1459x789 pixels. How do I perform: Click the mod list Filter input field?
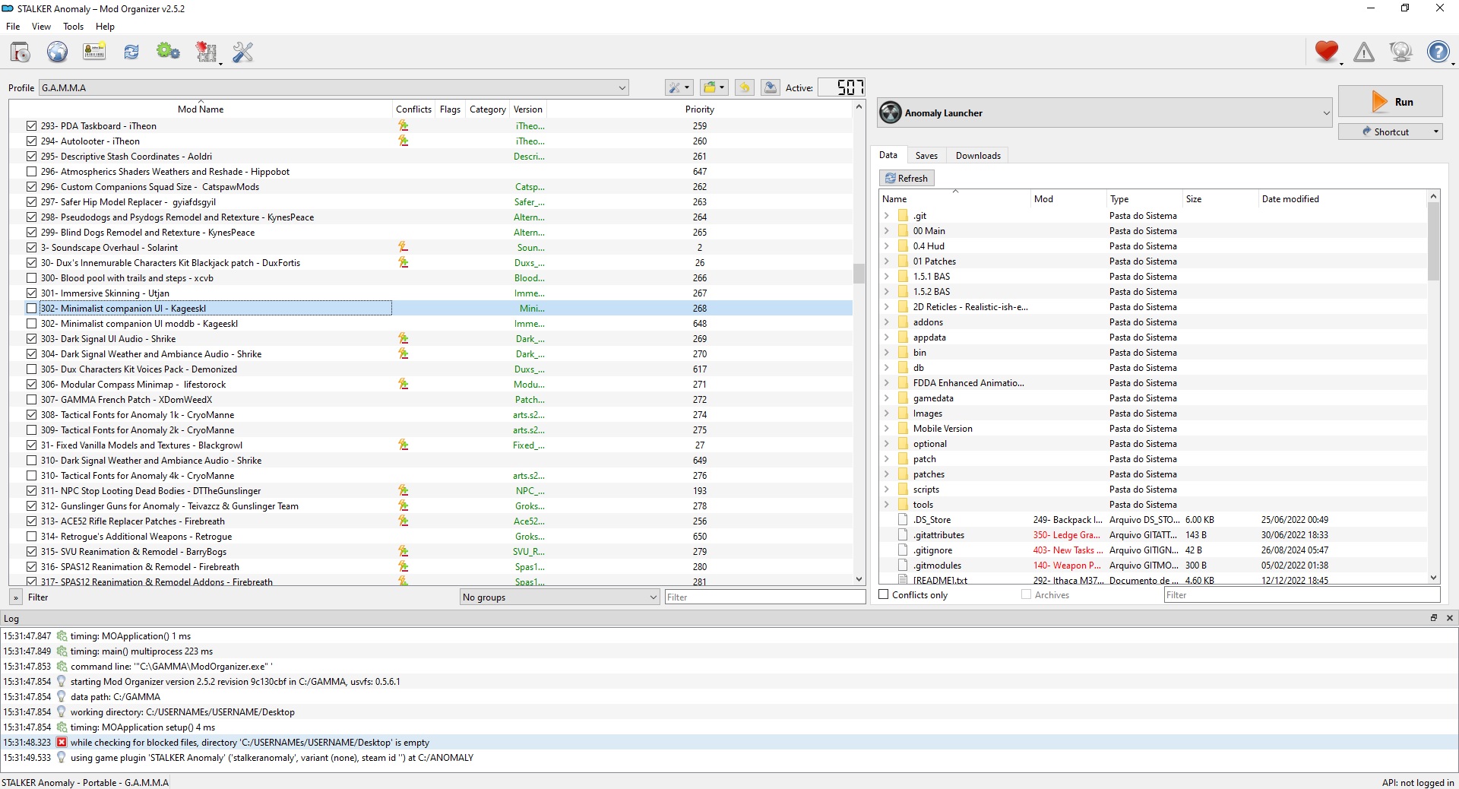click(x=764, y=597)
